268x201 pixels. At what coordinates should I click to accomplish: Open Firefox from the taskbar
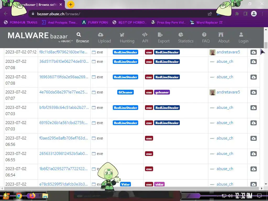point(32,196)
